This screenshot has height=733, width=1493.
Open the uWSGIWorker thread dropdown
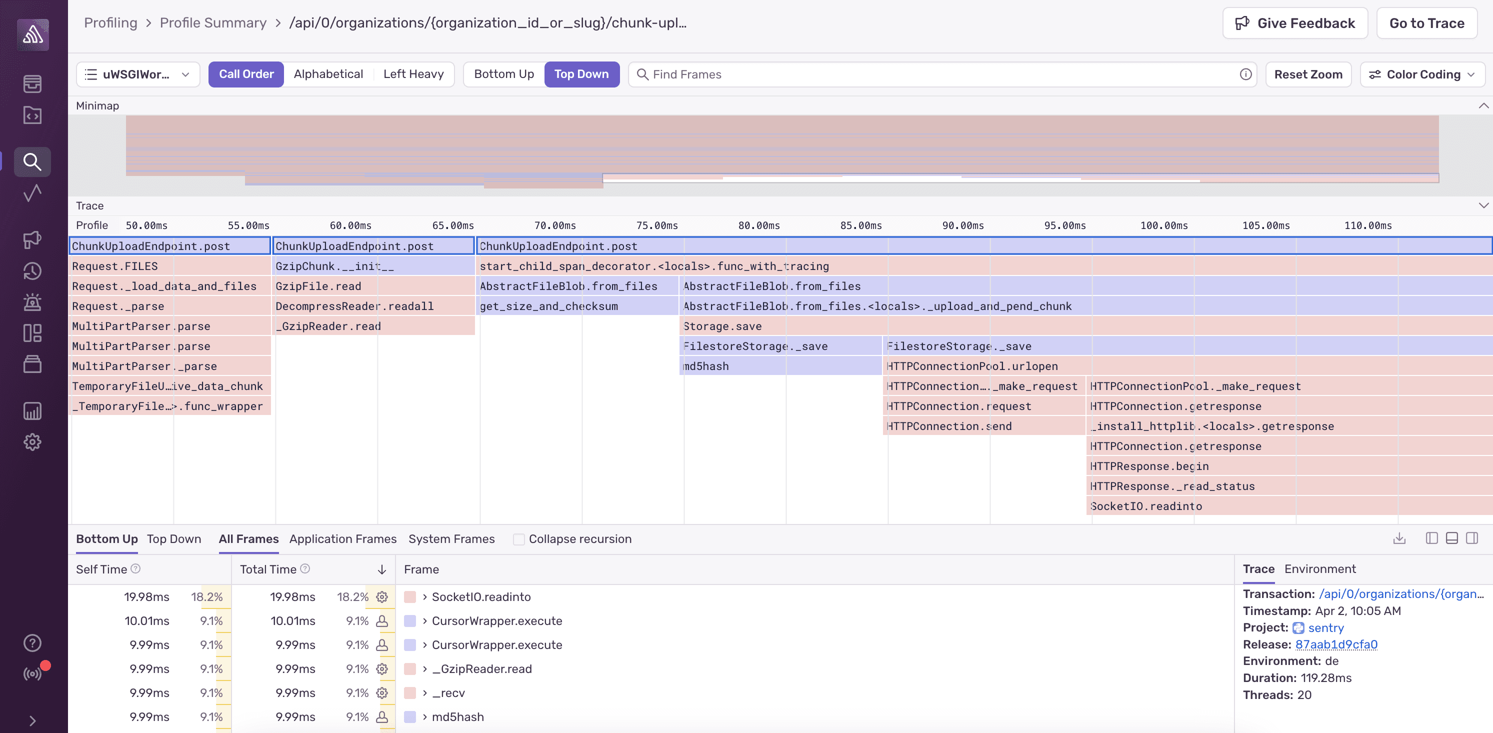tap(137, 74)
